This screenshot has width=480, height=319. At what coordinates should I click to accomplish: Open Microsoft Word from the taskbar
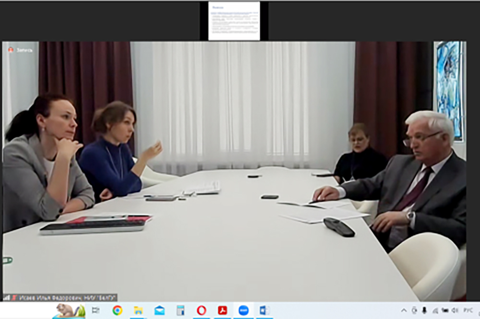coord(264,310)
